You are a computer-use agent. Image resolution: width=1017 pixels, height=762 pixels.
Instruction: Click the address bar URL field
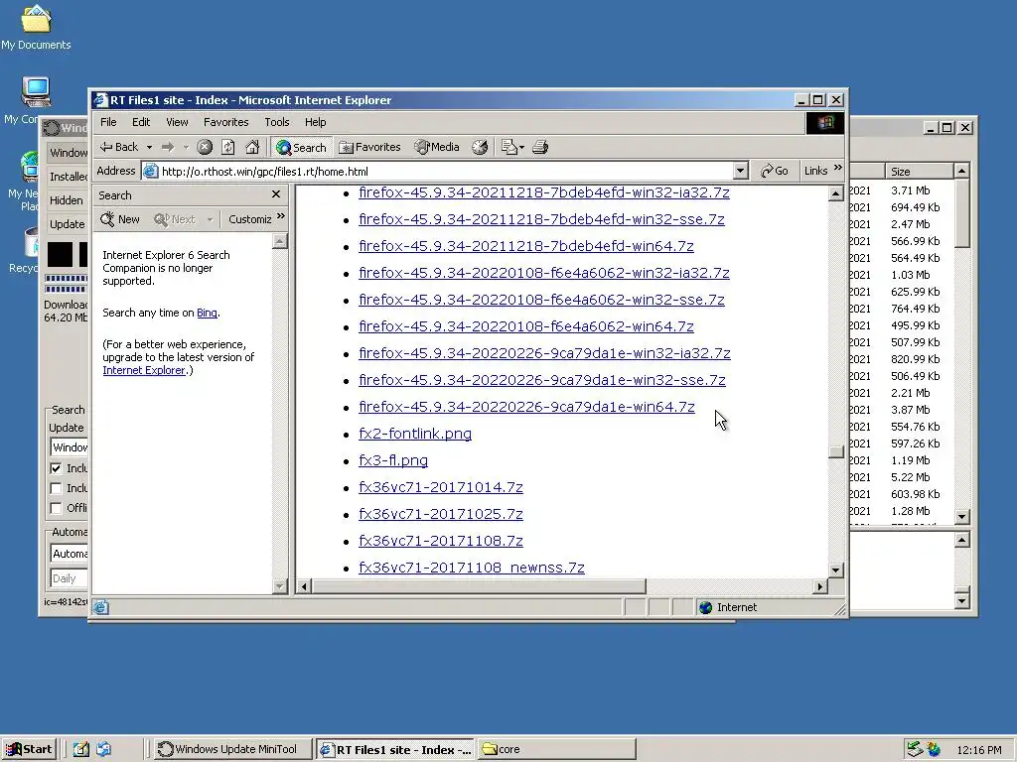(445, 171)
